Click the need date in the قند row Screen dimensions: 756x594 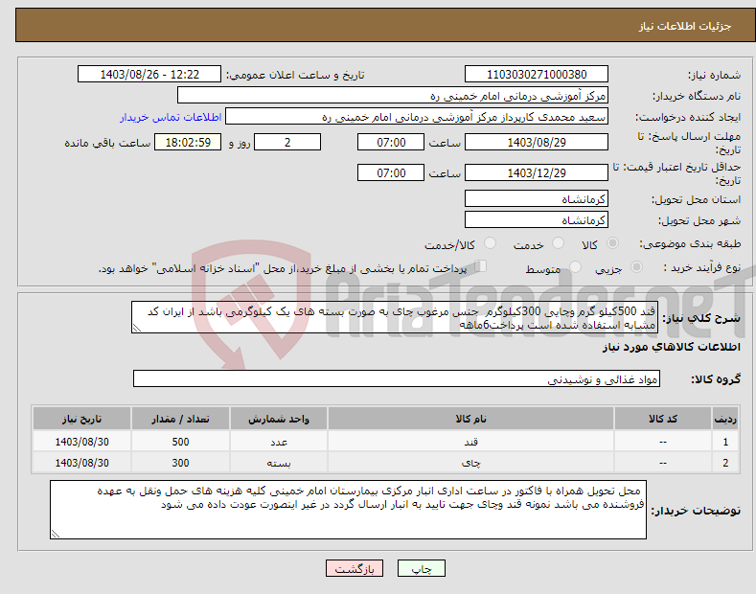pyautogui.click(x=81, y=442)
